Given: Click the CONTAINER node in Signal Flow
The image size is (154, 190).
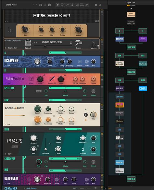Looking at the screenshot, I should coord(120,97).
